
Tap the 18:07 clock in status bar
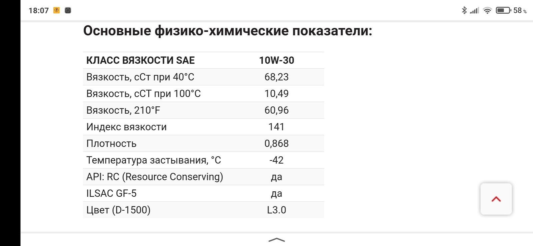point(39,11)
